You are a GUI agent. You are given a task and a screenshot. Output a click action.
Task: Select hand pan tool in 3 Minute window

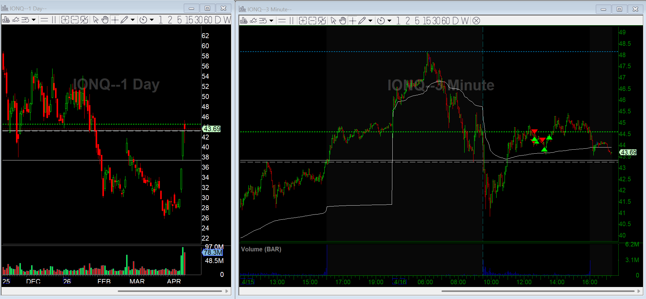click(343, 21)
